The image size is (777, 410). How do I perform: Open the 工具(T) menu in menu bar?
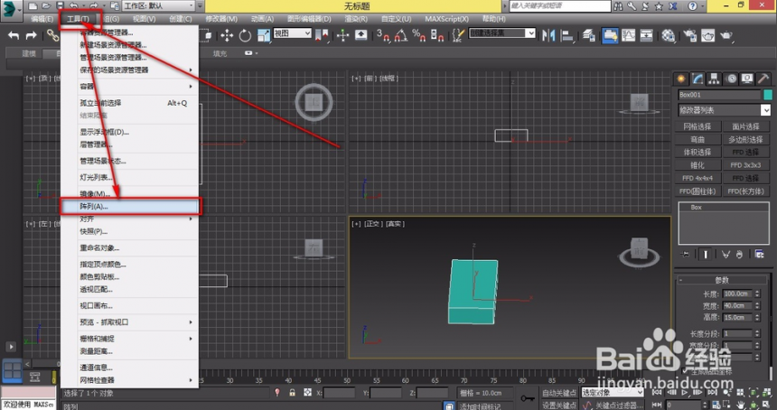78,19
